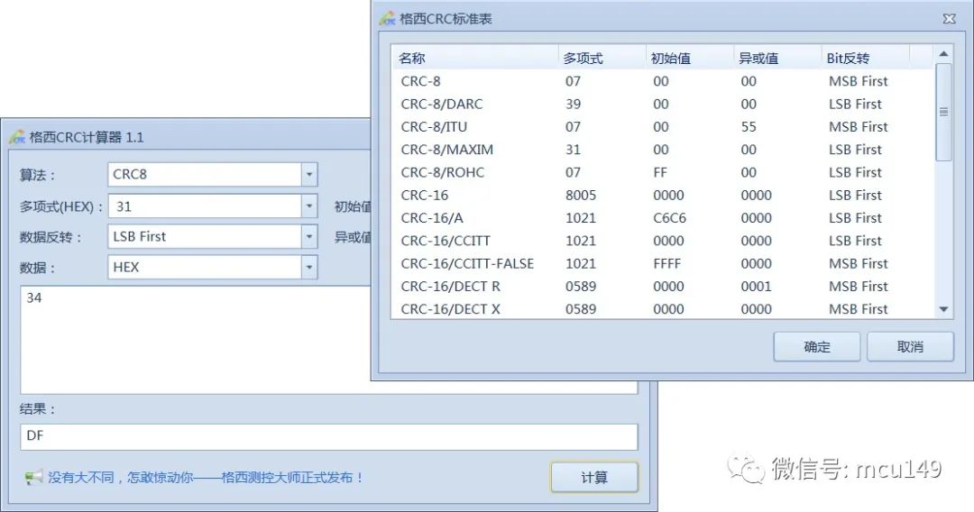Select the CRC-16/CCITT-FALSE row

[663, 263]
